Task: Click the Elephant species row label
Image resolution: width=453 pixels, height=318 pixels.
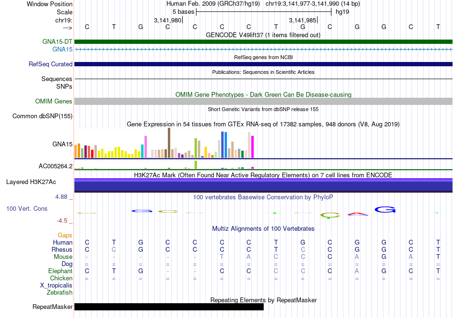Action: [60, 271]
